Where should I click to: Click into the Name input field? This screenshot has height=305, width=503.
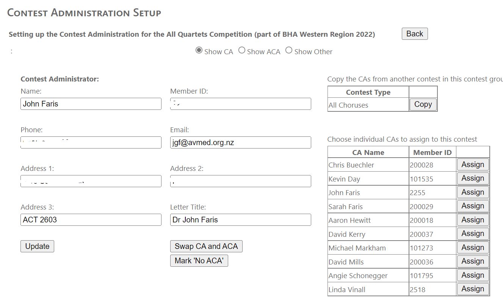[x=91, y=104]
